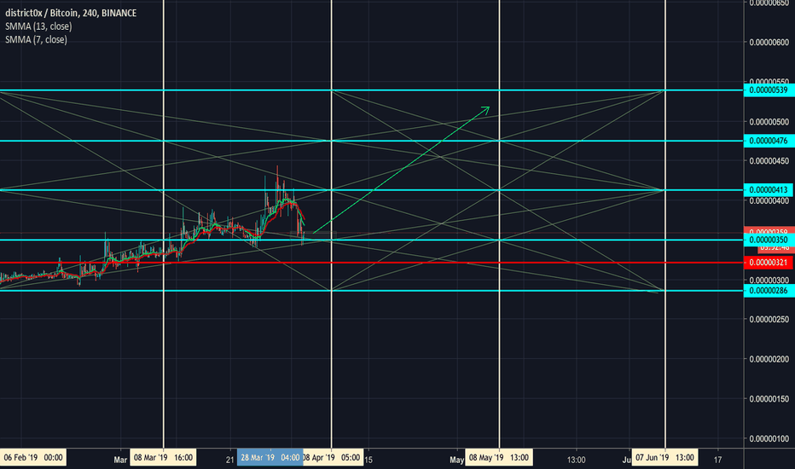This screenshot has height=469, width=795.
Task: Click the 08 Apr '19 05:00 date label
Action: 333,458
